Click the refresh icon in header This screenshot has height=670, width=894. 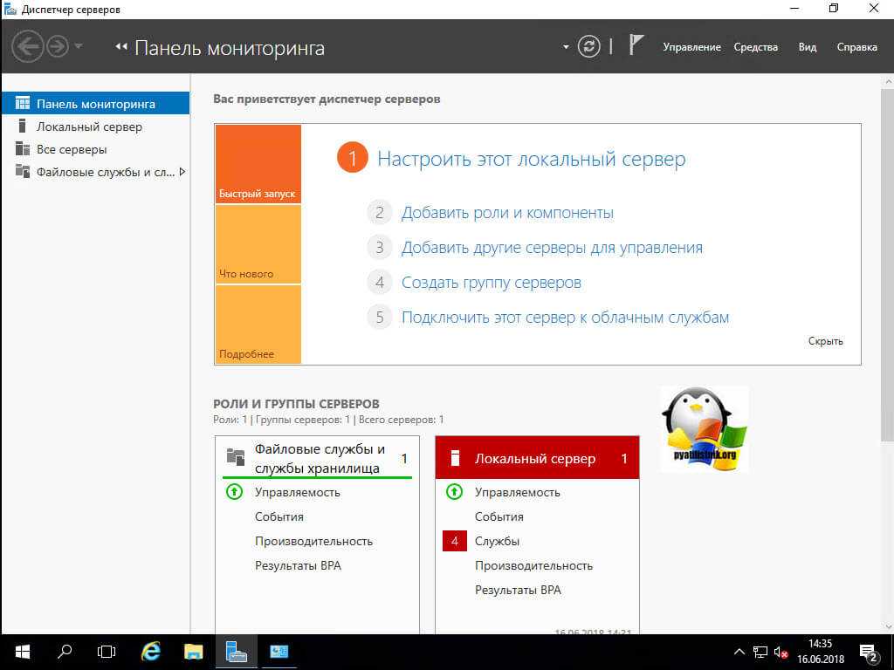point(589,46)
